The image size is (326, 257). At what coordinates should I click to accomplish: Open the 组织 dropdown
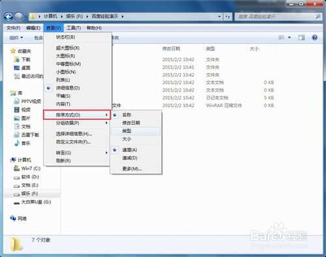(x=16, y=38)
